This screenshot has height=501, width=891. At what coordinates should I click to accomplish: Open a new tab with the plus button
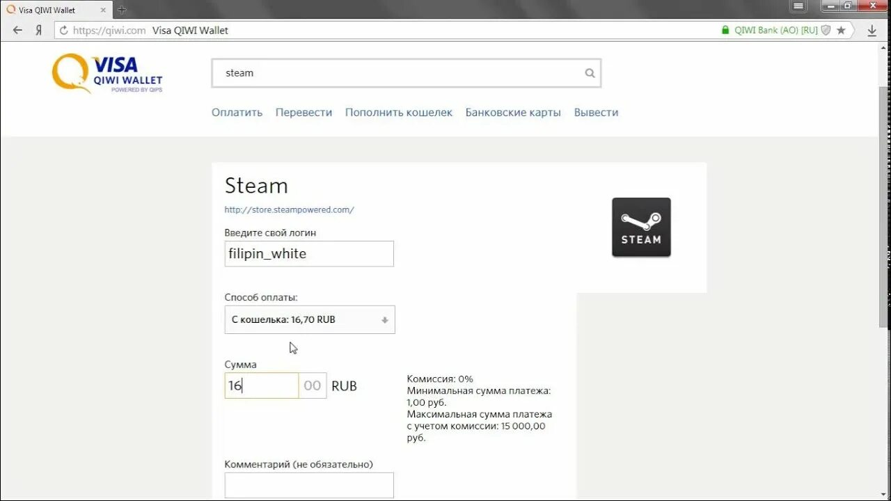122,10
